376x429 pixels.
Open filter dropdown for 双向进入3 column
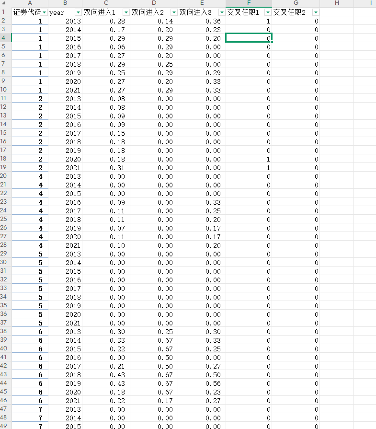[x=222, y=12]
